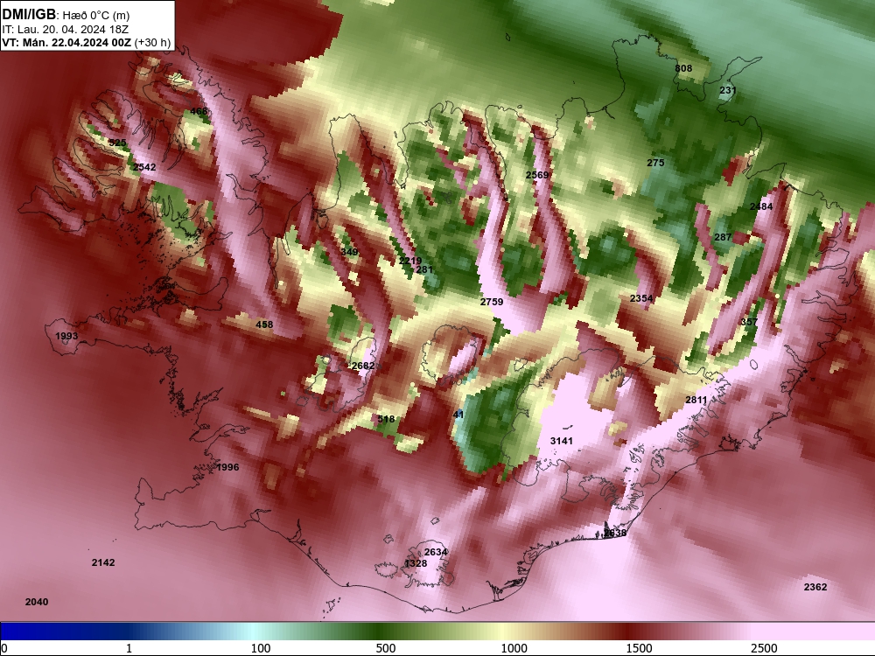Click the map value 287
Screen dimensions: 875x656
(723, 238)
